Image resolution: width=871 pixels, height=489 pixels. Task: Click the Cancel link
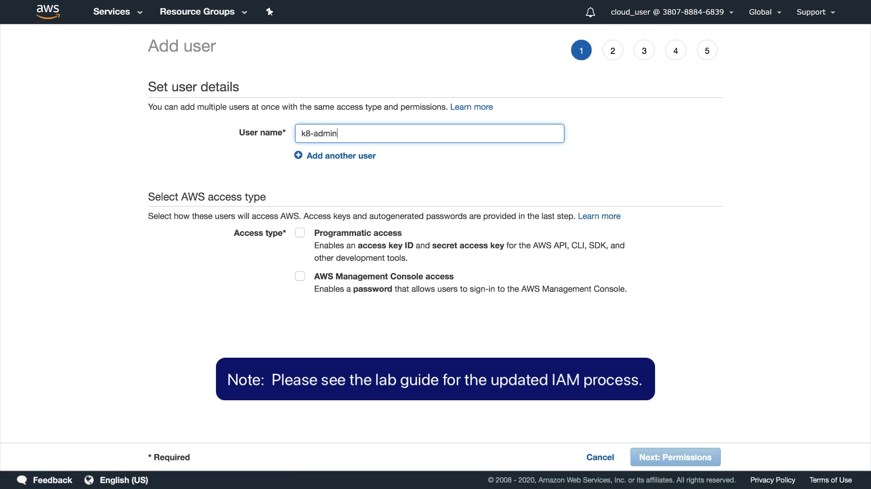(600, 457)
